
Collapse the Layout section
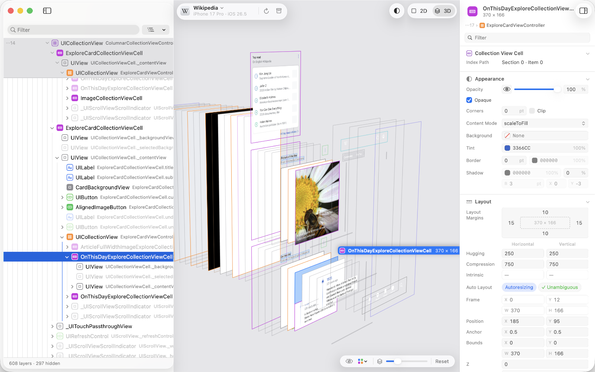(588, 202)
